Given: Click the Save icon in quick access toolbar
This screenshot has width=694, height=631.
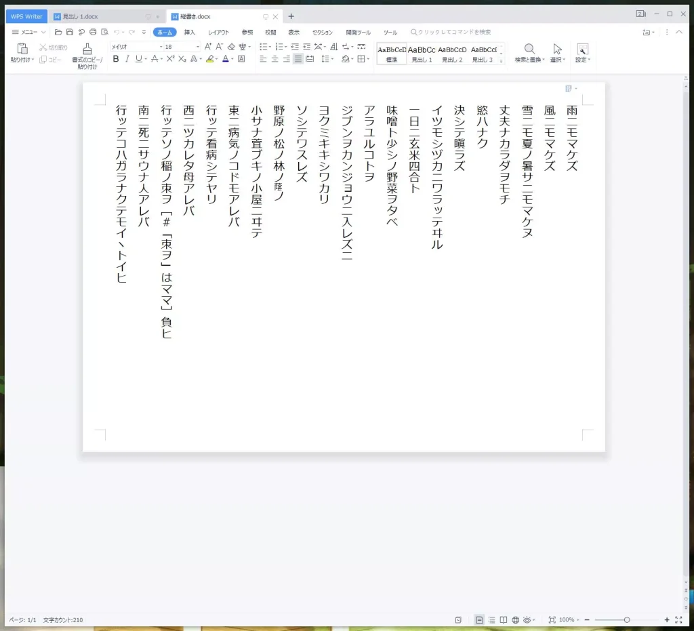Looking at the screenshot, I should 70,32.
